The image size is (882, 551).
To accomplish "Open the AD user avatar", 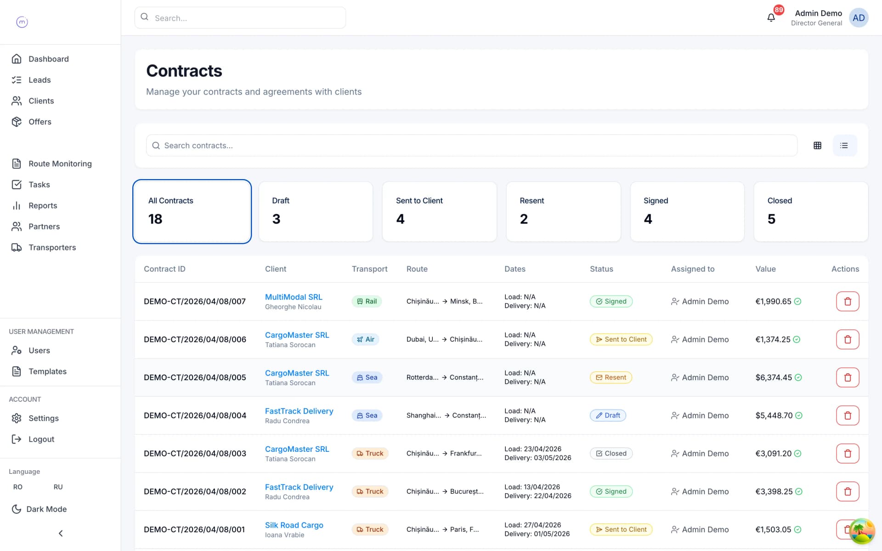I will point(858,18).
